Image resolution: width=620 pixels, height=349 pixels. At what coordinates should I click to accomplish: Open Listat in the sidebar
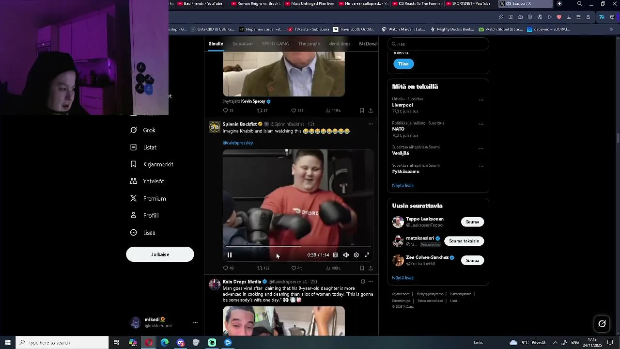tap(144, 147)
